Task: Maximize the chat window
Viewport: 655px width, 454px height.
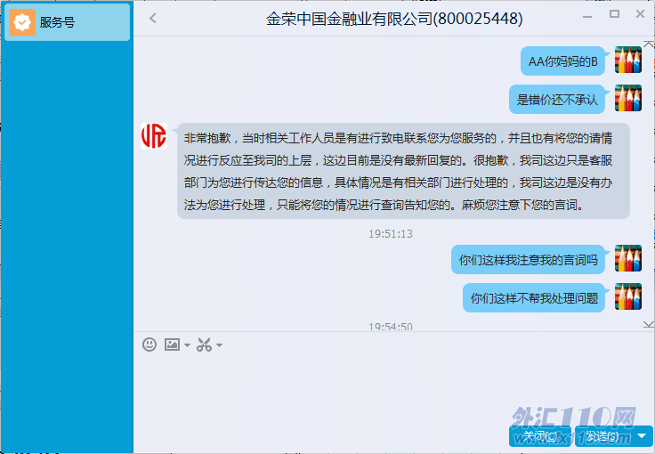Action: 614,14
